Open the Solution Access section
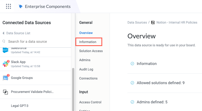 click(91, 51)
